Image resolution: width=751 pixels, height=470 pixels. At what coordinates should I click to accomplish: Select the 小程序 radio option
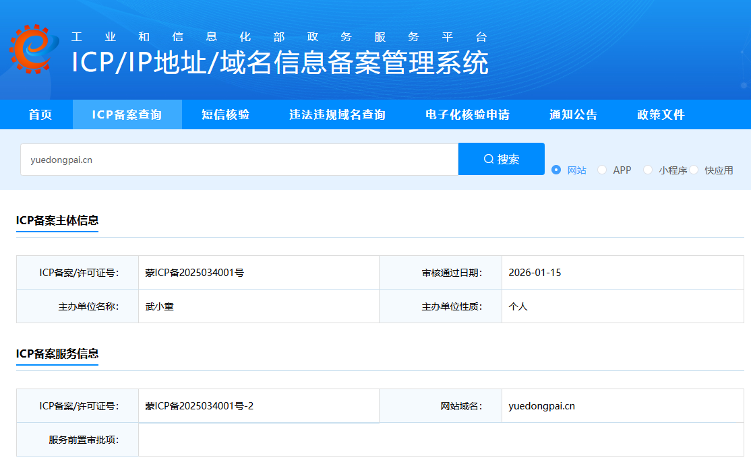click(648, 170)
